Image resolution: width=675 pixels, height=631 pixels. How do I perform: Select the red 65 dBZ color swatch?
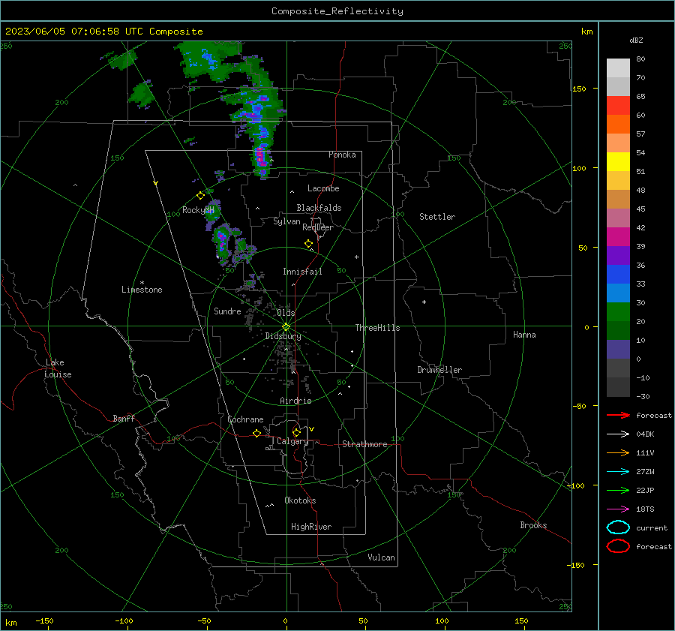pos(618,105)
